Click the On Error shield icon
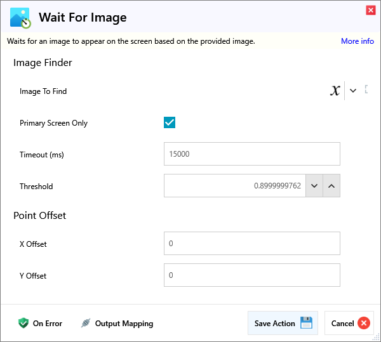 23,323
